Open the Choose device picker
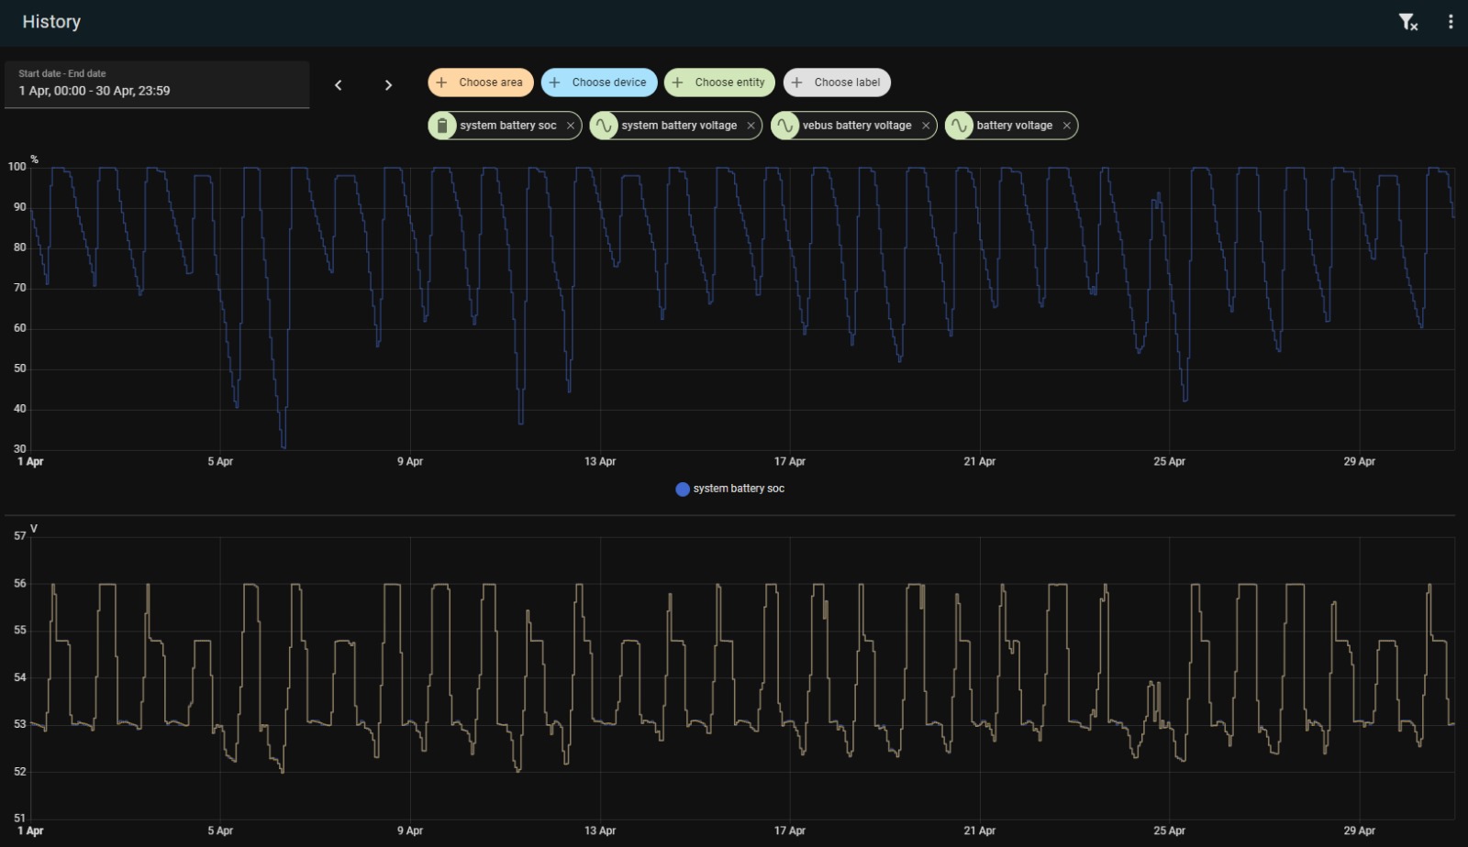Image resolution: width=1468 pixels, height=847 pixels. coord(599,82)
